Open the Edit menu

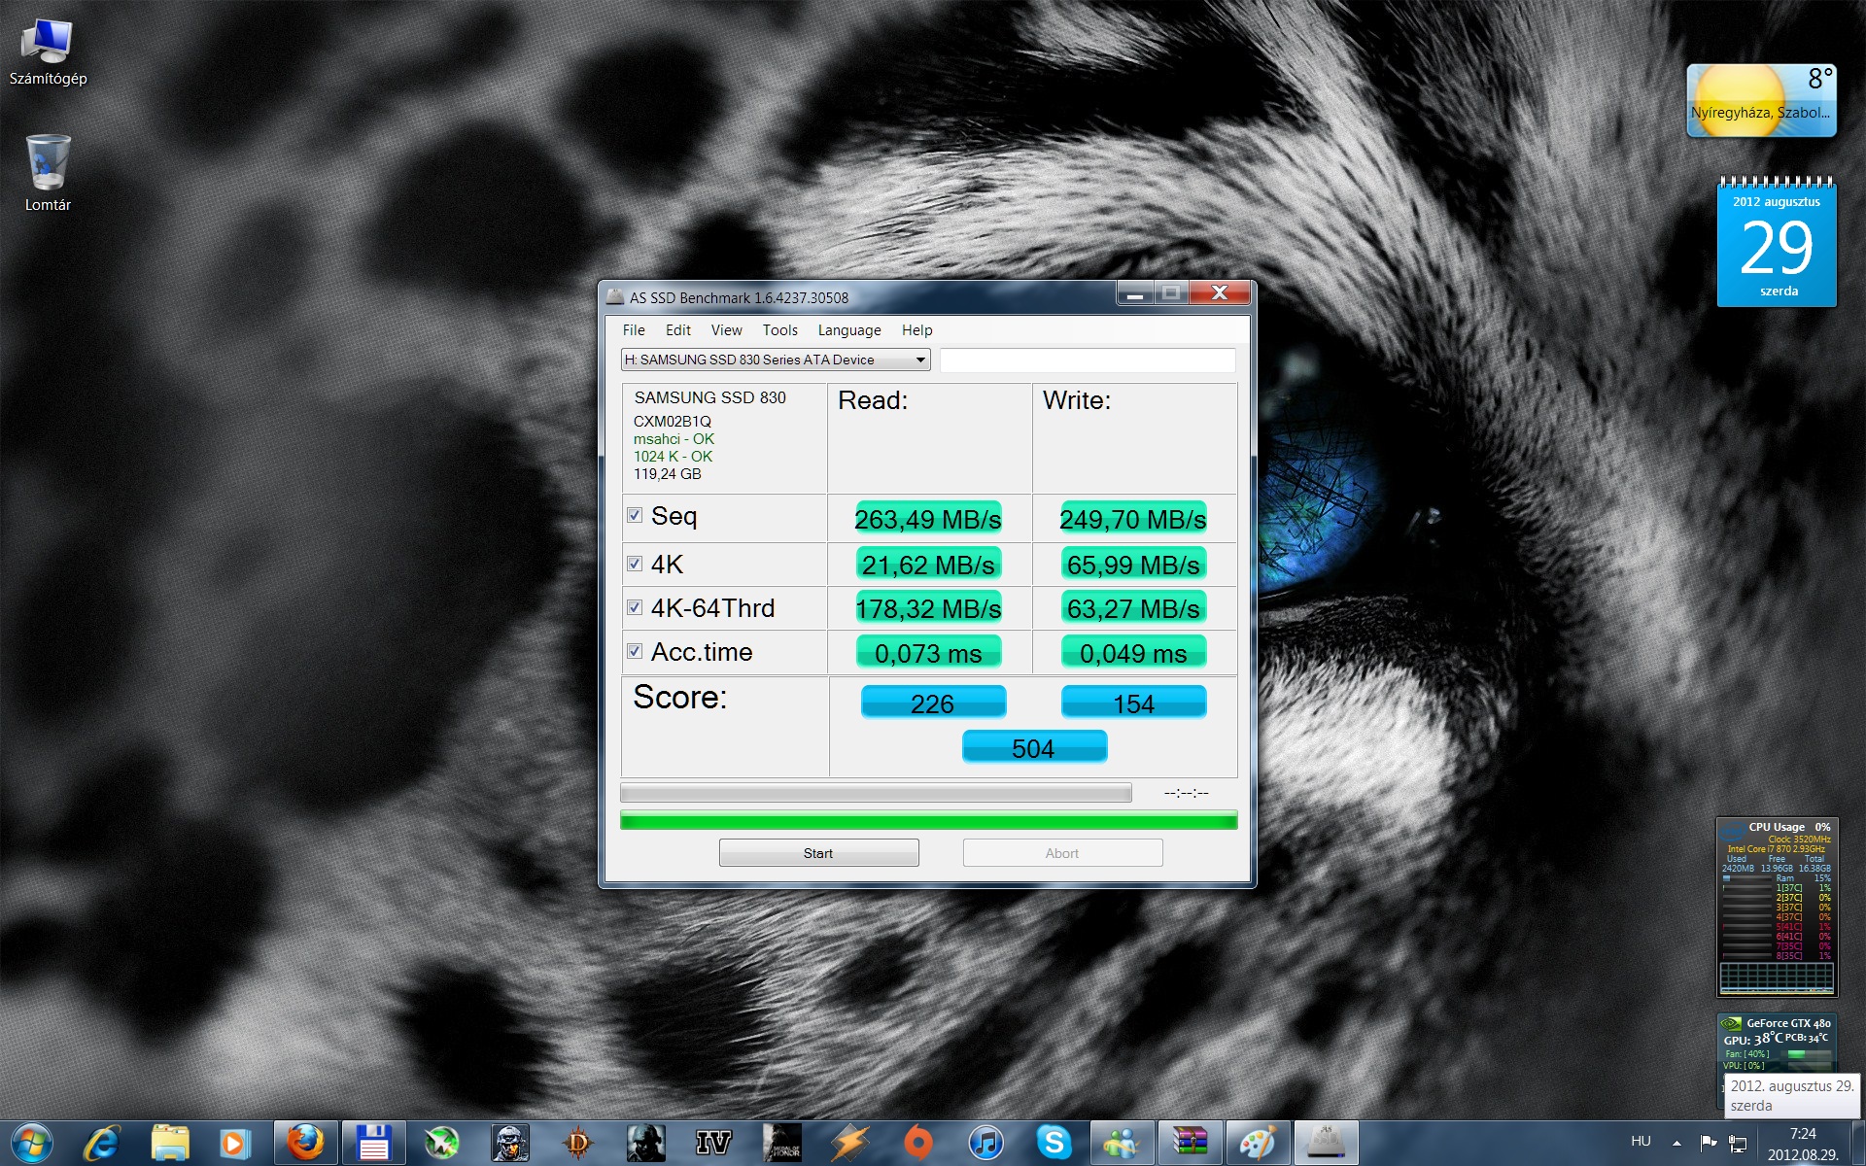678,330
